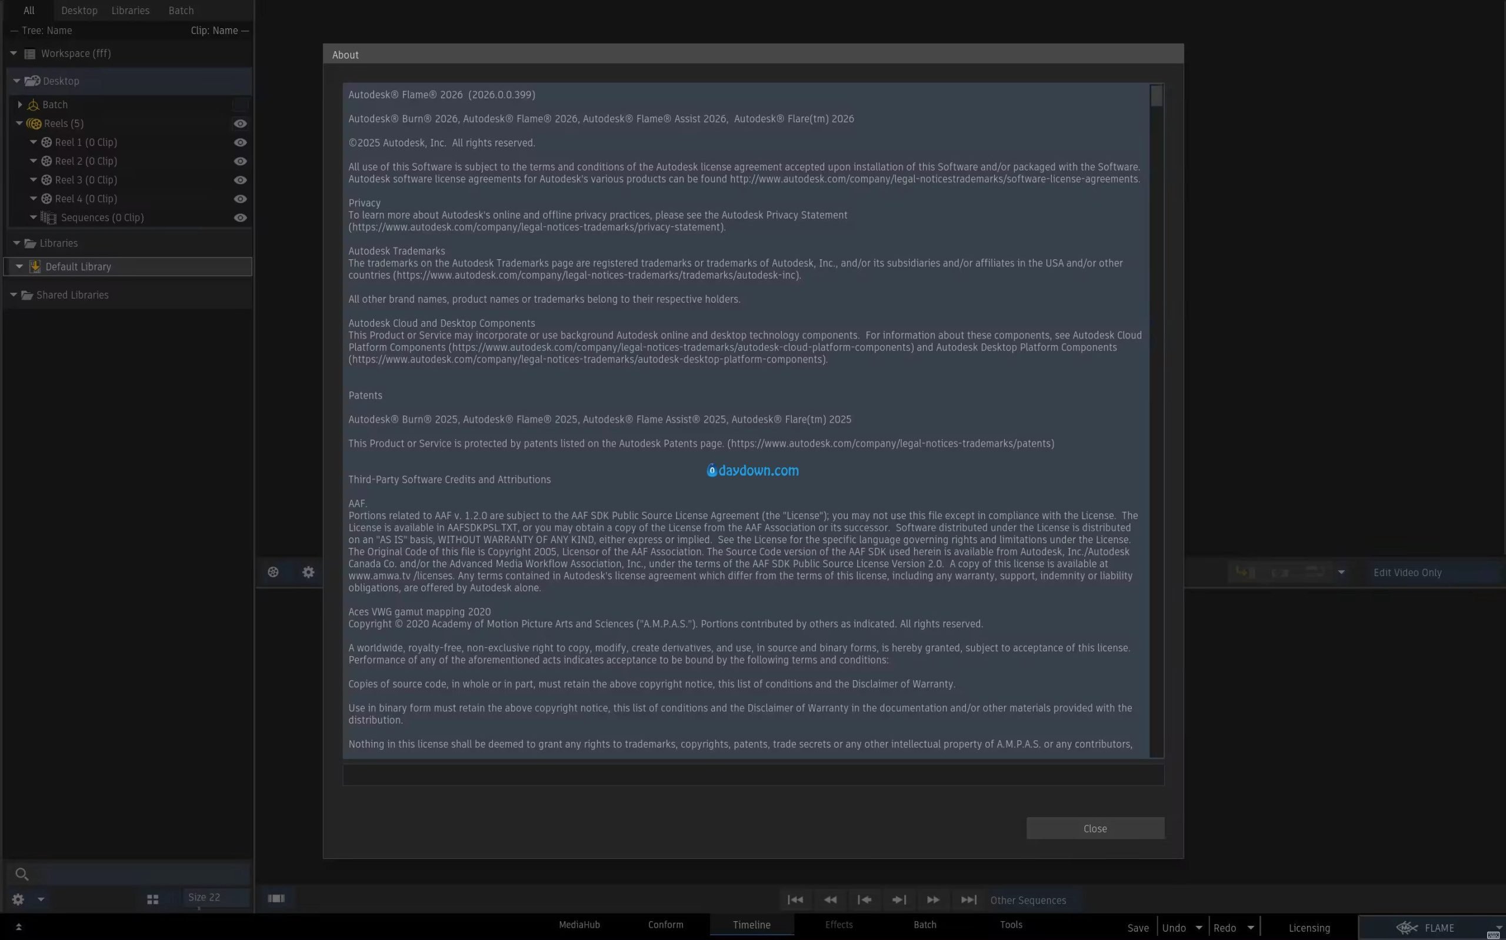Open the Redo history dropdown arrow
Viewport: 1506px width, 940px height.
point(1250,928)
